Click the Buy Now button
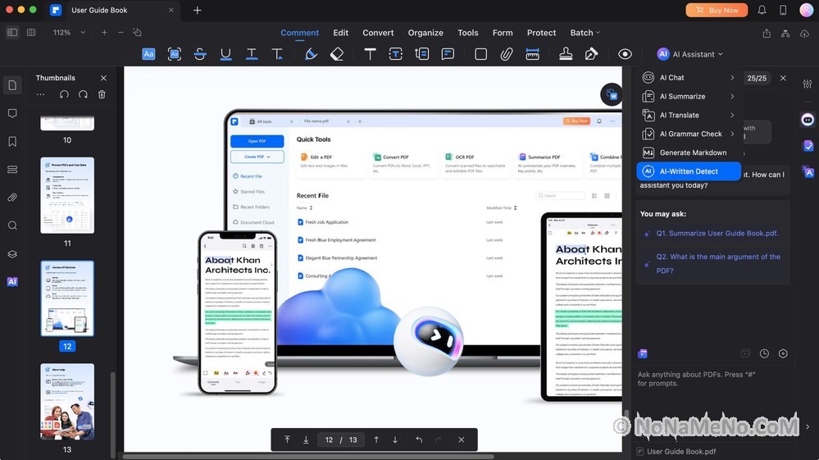Viewport: 819px width, 460px height. tap(717, 10)
